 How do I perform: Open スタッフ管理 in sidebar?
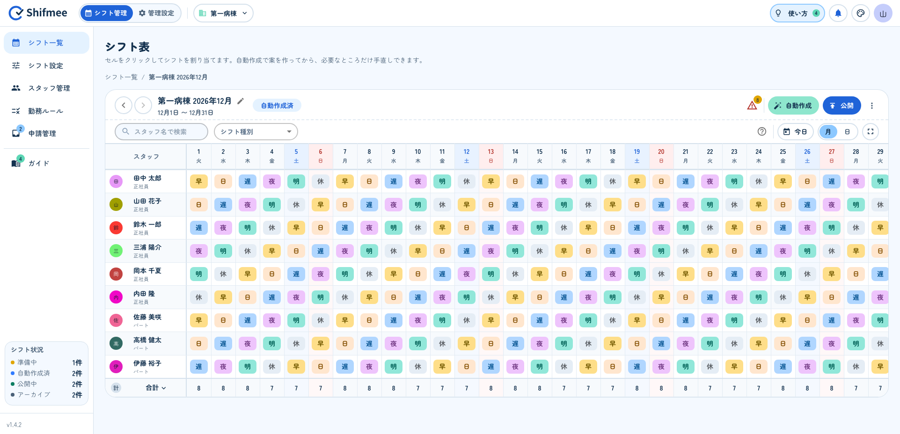pos(46,88)
